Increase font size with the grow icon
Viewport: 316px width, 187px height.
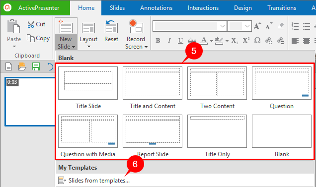(x=257, y=26)
